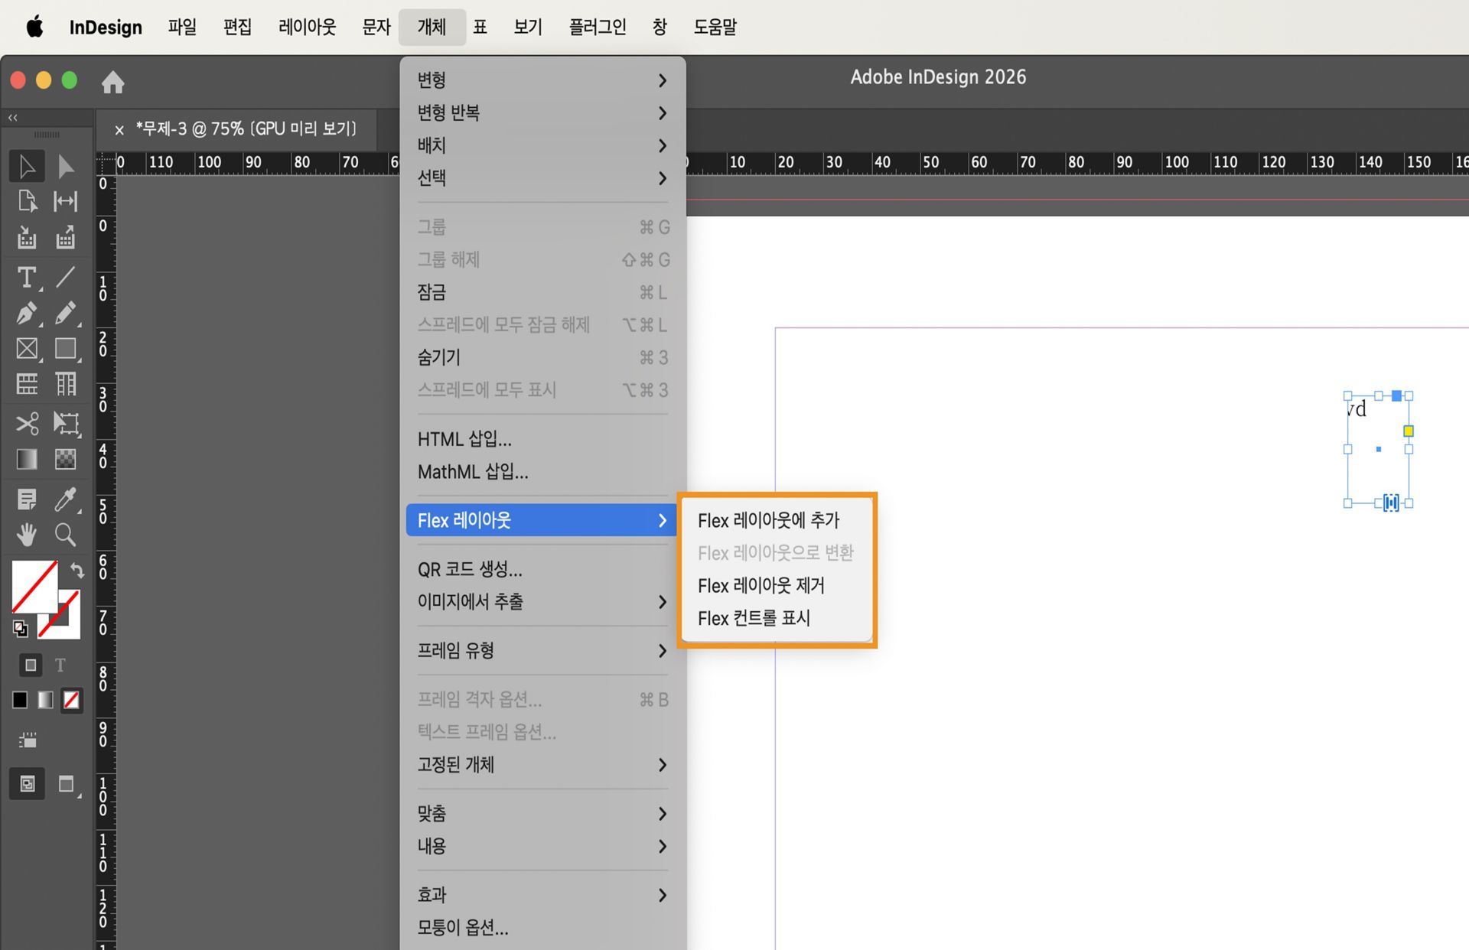Pick the Eyedropper tool

coord(65,499)
